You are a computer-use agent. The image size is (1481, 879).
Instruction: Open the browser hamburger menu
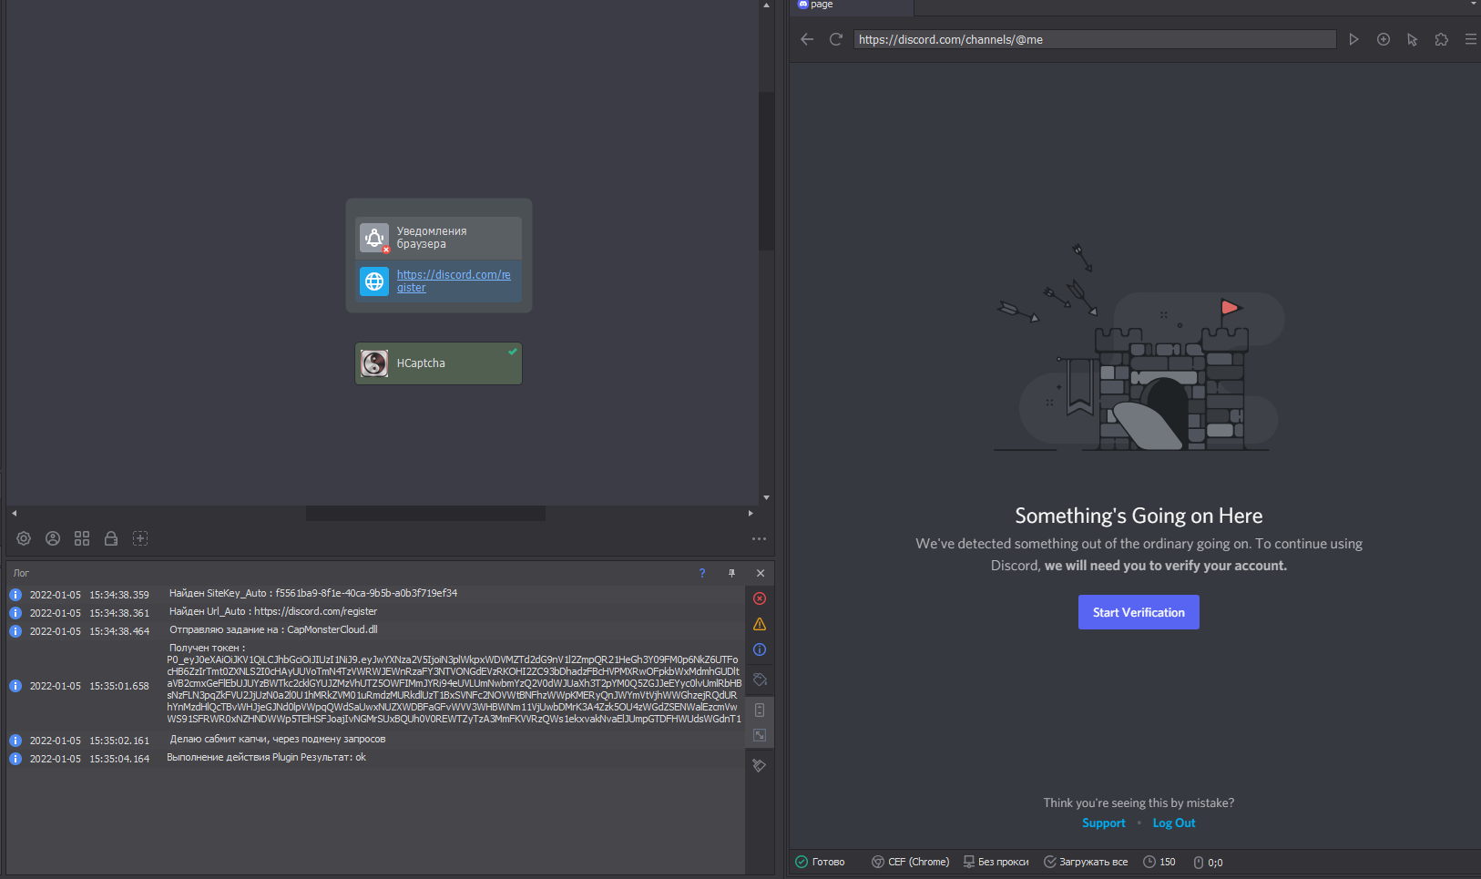(x=1470, y=39)
